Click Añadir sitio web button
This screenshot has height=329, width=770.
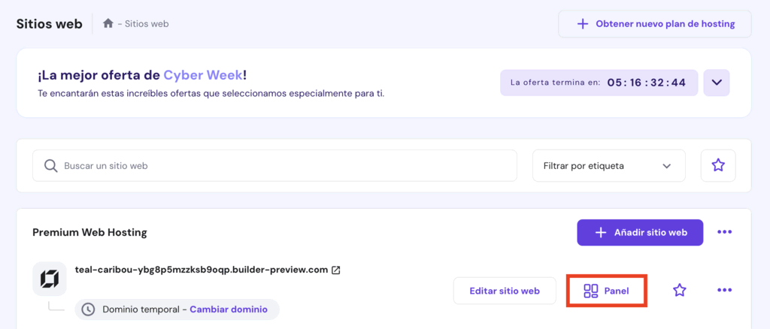point(640,233)
